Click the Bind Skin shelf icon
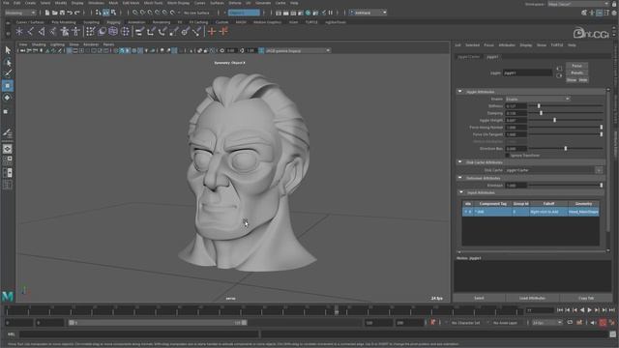Viewport: 619px width, 348px height. point(53,31)
